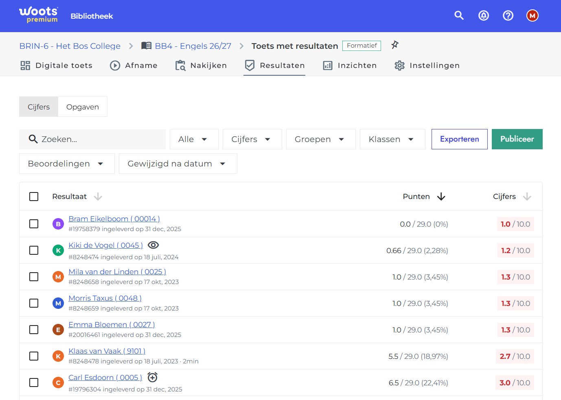Switch to the Cijfers tab
This screenshot has height=400, width=561.
[x=39, y=107]
